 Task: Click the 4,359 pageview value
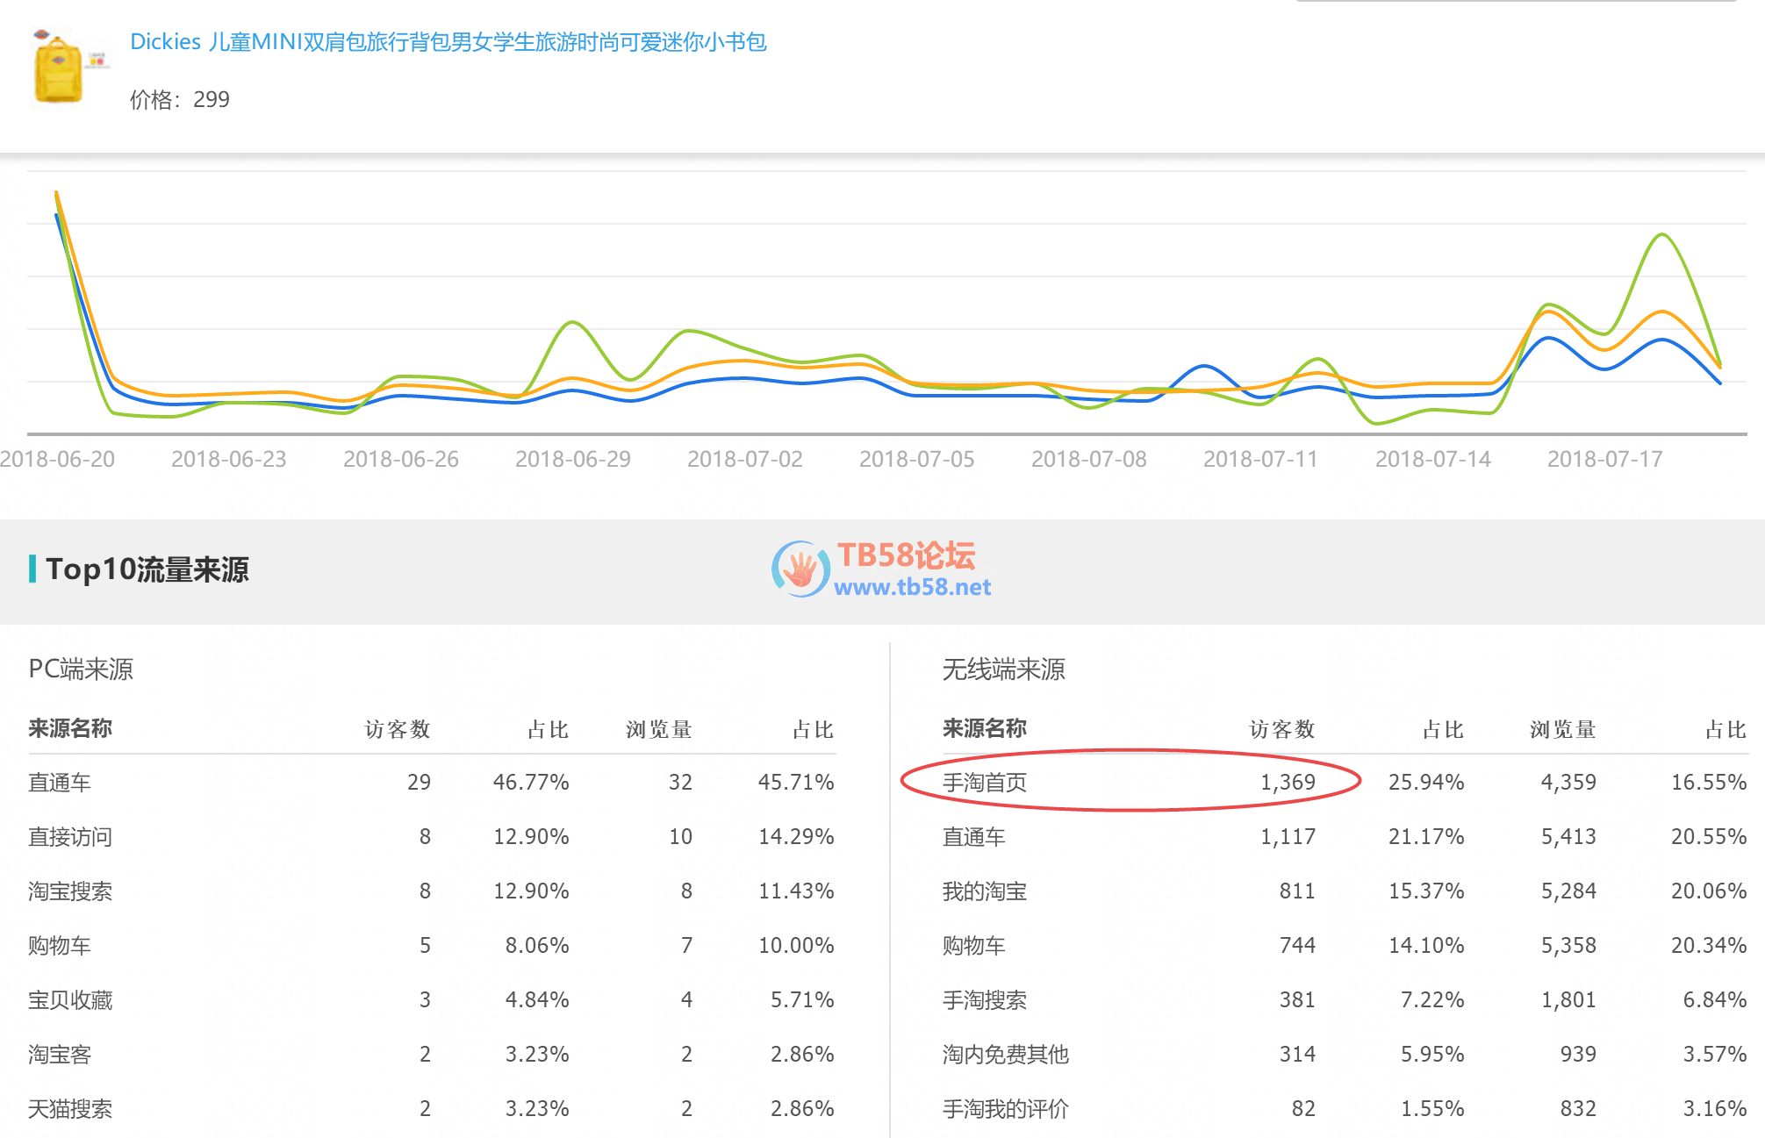click(1568, 782)
